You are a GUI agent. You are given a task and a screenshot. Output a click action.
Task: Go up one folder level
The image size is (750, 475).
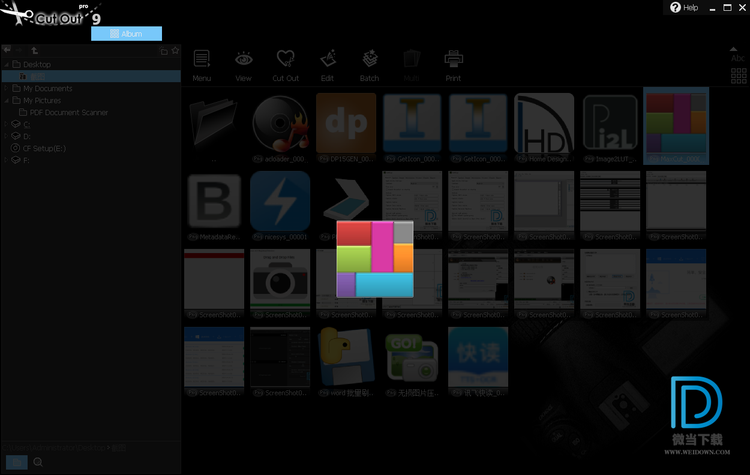[34, 50]
